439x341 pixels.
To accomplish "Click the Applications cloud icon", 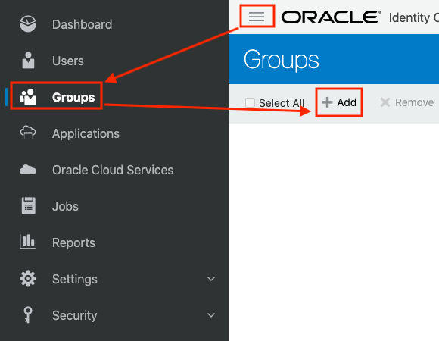I will [x=28, y=133].
